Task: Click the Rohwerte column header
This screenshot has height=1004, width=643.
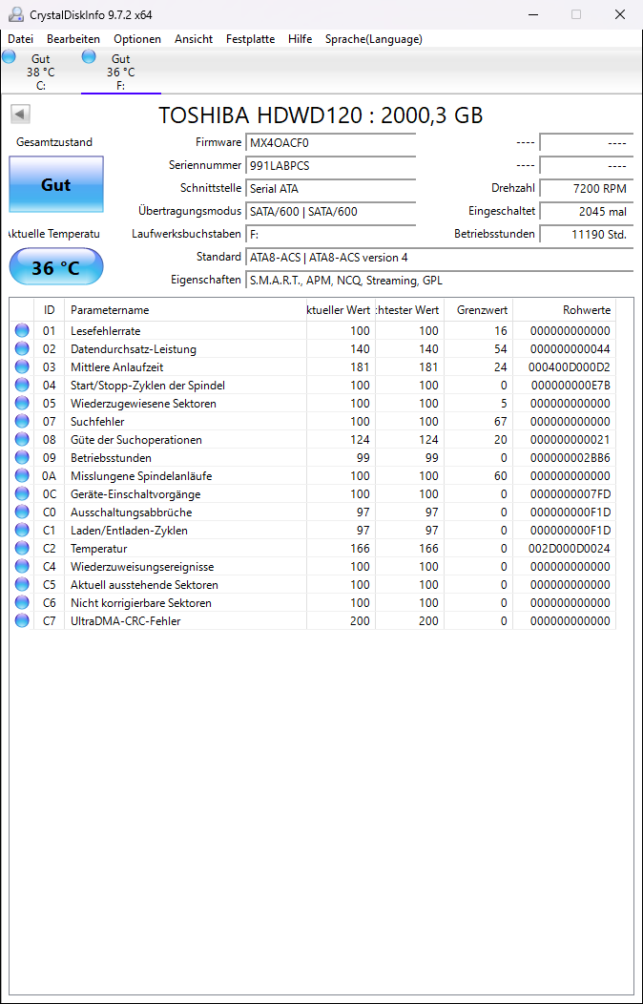Action: [565, 310]
